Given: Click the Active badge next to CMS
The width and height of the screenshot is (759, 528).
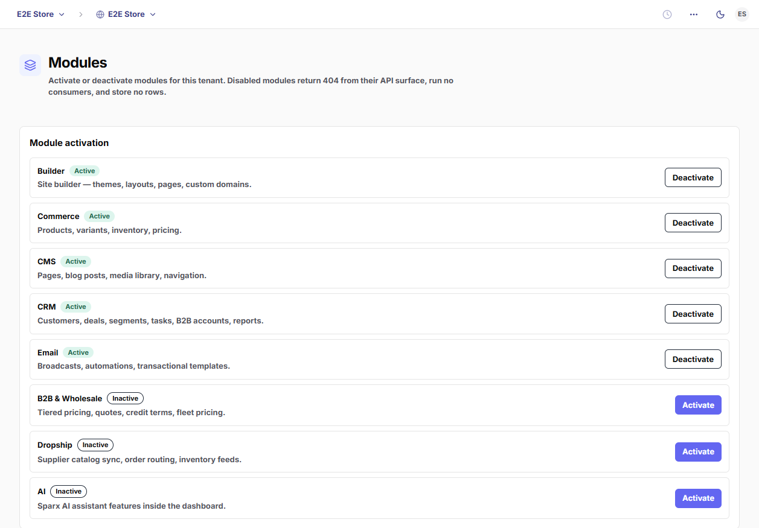Looking at the screenshot, I should point(76,261).
